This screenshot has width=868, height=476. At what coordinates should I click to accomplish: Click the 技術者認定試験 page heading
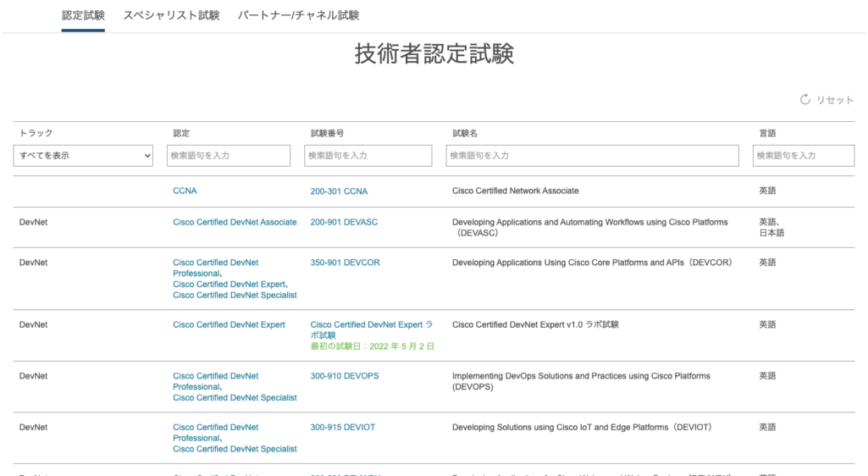(434, 53)
